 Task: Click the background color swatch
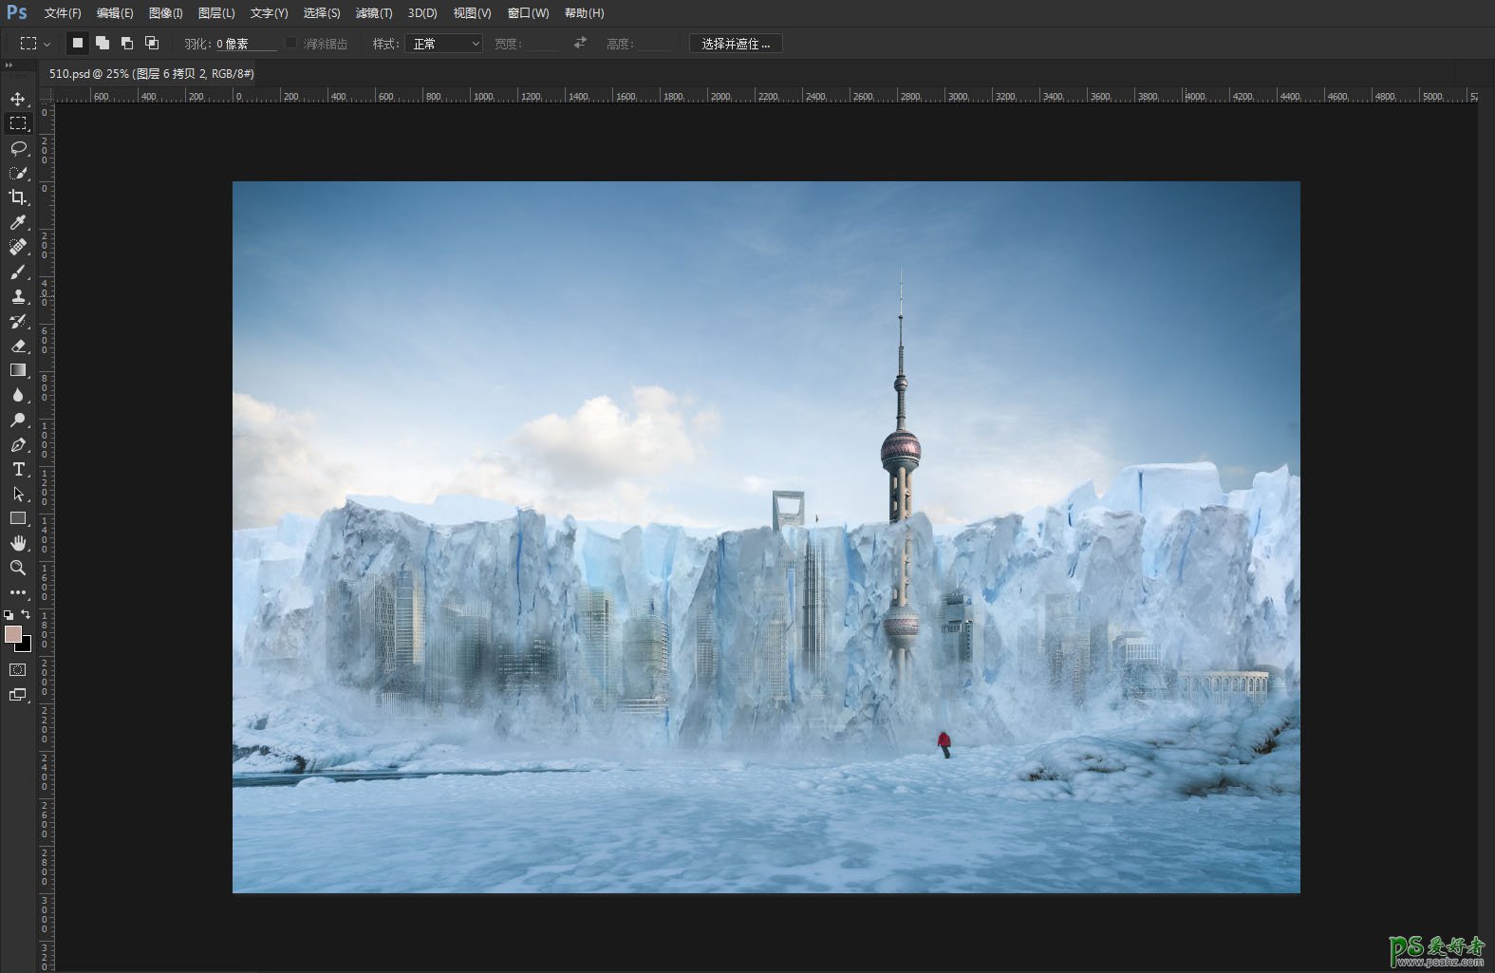26,646
